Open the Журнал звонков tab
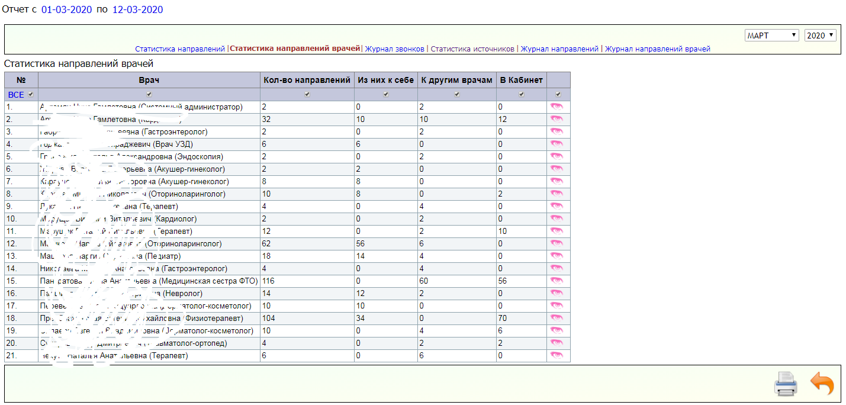The width and height of the screenshot is (846, 405). [x=395, y=49]
